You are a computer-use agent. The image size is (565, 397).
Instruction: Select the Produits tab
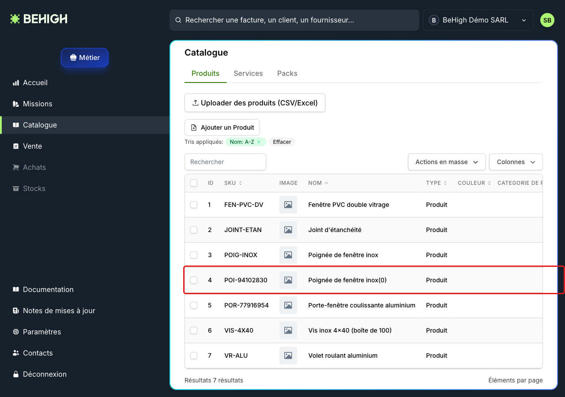tap(206, 74)
